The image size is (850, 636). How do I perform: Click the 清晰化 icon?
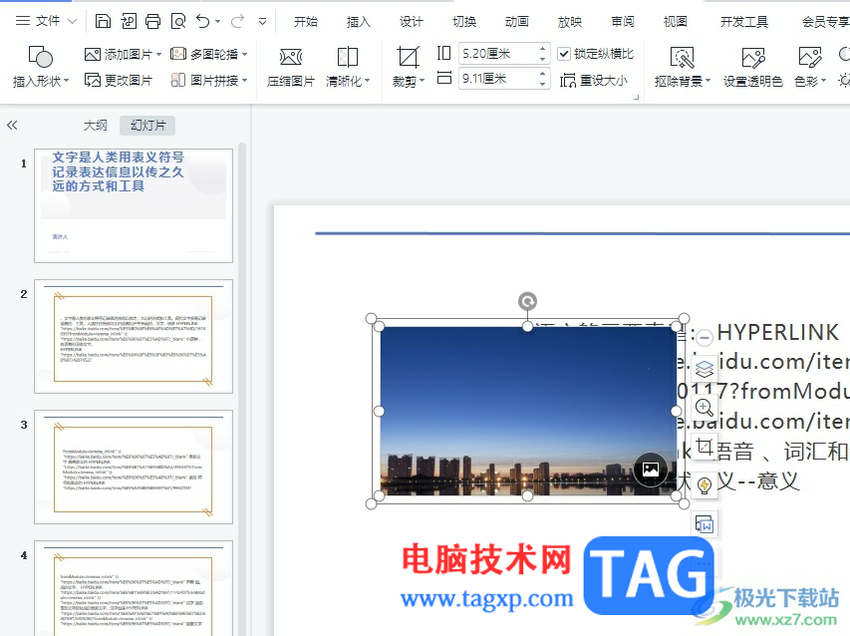348,57
